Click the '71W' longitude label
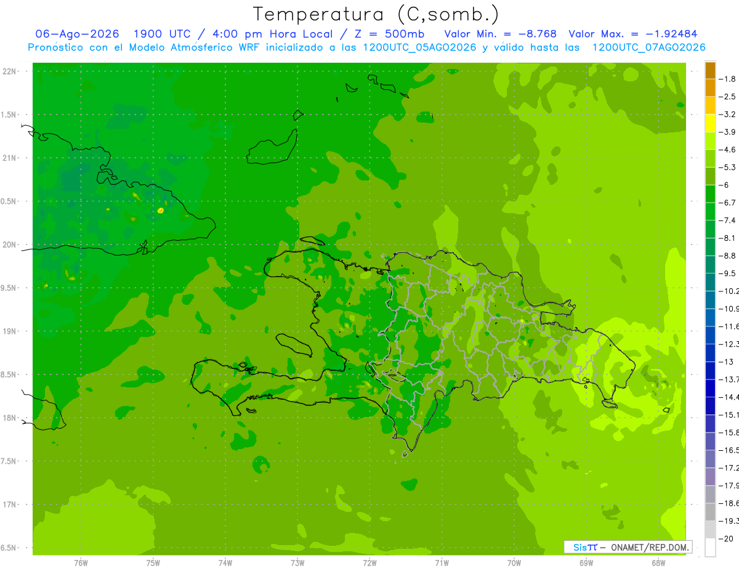 point(442,563)
